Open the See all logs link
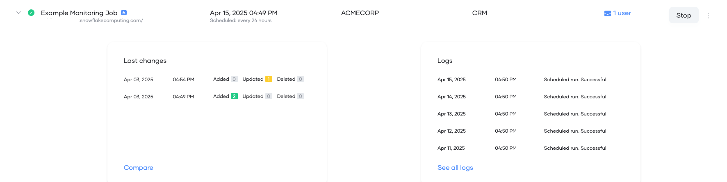 point(455,168)
